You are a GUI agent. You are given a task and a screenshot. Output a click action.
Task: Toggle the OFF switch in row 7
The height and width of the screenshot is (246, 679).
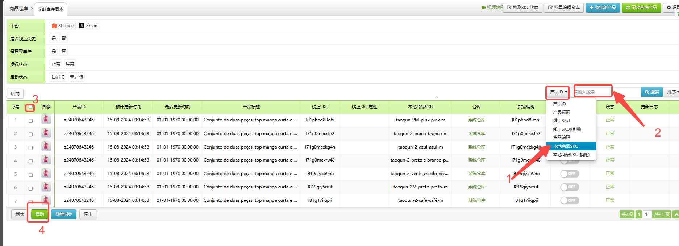[x=570, y=200]
